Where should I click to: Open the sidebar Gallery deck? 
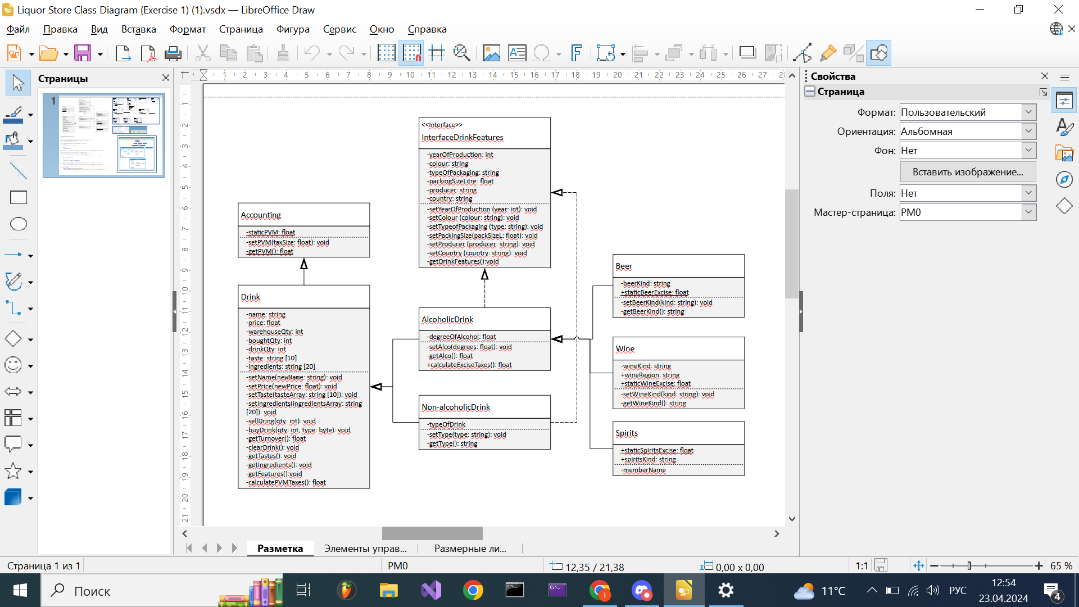click(x=1064, y=153)
